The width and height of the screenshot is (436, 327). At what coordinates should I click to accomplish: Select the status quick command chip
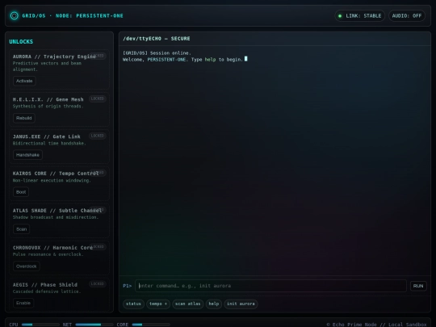pyautogui.click(x=133, y=304)
